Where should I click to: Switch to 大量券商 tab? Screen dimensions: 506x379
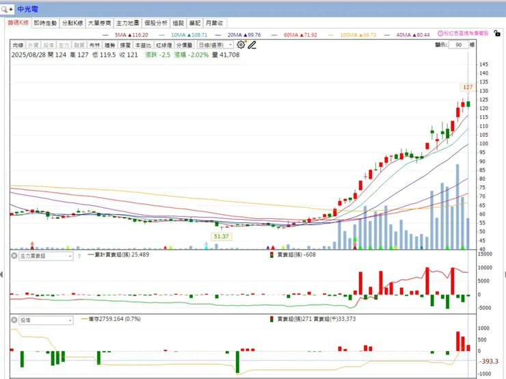[99, 23]
